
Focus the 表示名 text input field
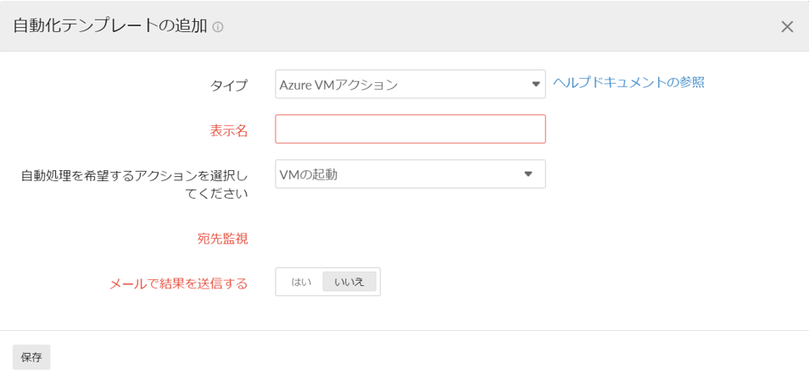(410, 129)
